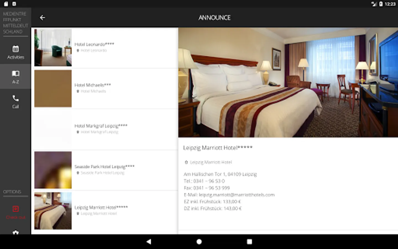398x249 pixels.
Task: Open the Activities calendar icon
Action: coord(15,49)
